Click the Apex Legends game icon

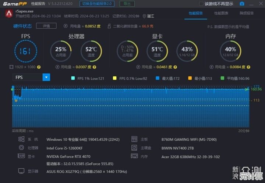pos(9,14)
